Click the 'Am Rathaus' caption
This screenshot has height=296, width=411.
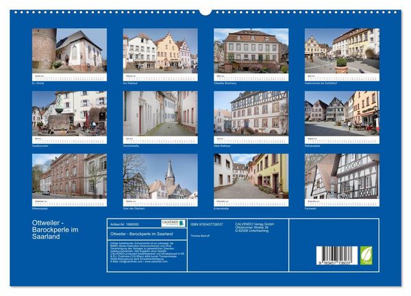coord(130,84)
